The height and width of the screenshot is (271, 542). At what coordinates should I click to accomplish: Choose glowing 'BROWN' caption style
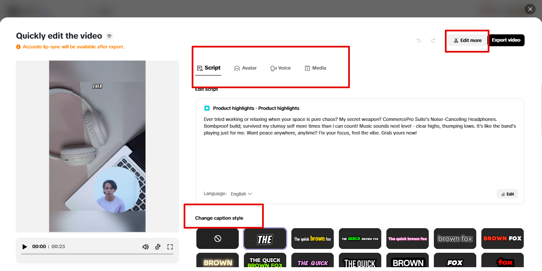(x=218, y=260)
